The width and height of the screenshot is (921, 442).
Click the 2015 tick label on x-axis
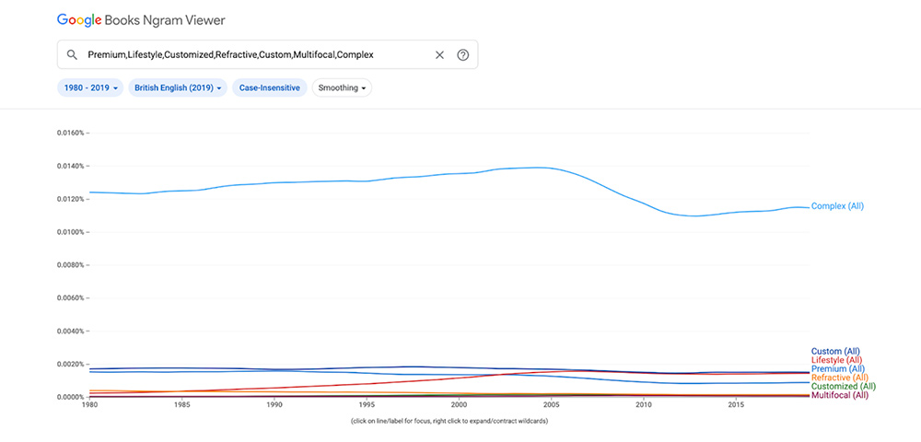(x=737, y=404)
